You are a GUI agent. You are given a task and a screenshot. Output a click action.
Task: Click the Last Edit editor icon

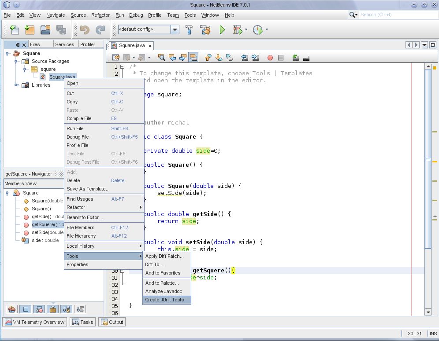pos(115,58)
